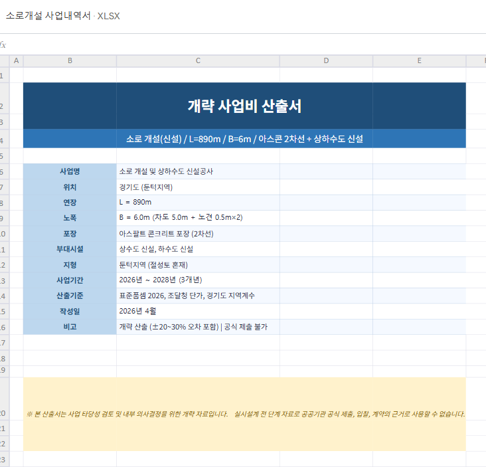Select the blue subtitle cell with L=890m
The width and height of the screenshot is (486, 467).
click(x=244, y=139)
